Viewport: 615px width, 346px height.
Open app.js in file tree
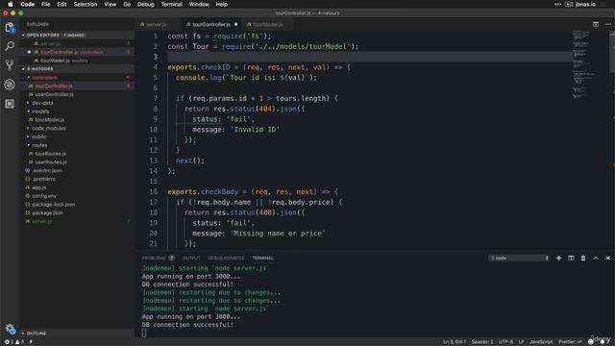click(38, 187)
